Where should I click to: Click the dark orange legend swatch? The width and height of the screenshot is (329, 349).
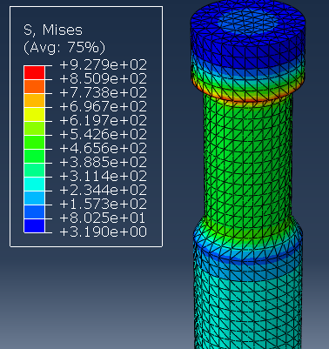(34, 87)
